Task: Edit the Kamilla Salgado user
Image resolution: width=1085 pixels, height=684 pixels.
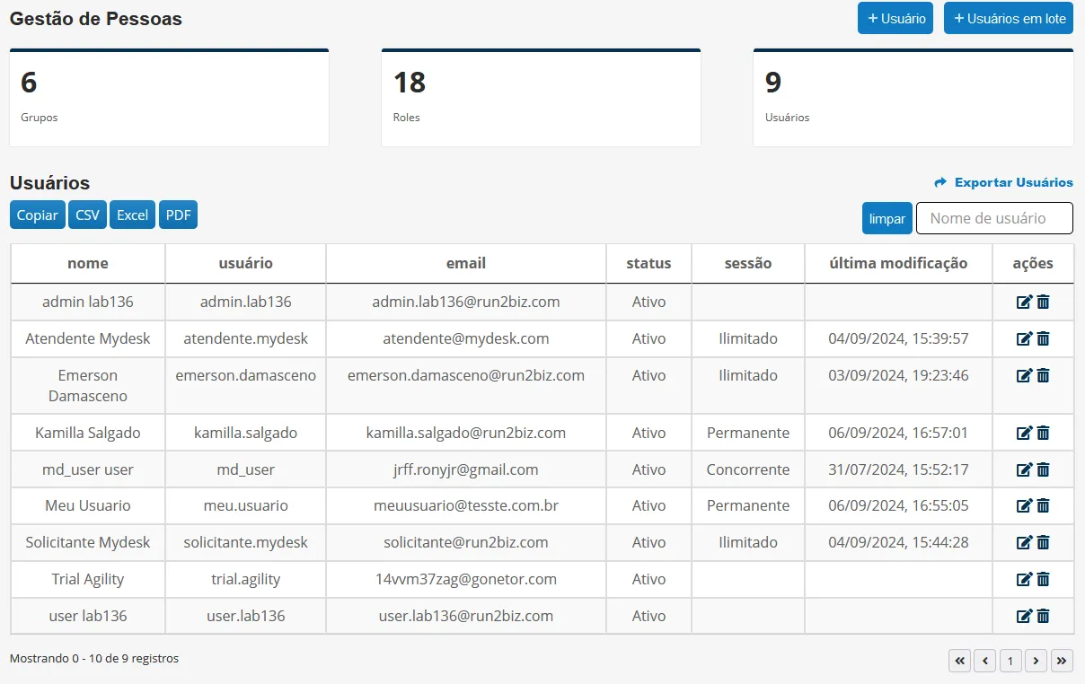Action: click(x=1024, y=433)
